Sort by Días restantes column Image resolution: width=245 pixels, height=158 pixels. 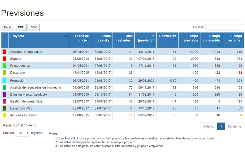tap(124, 38)
